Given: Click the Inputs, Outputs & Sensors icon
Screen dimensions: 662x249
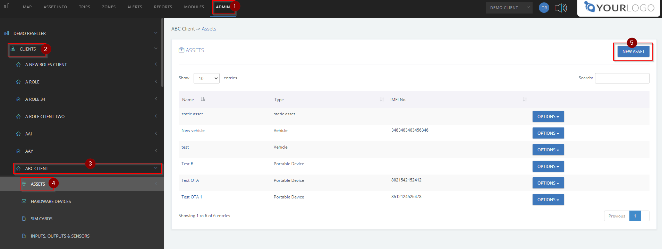Looking at the screenshot, I should [24, 236].
